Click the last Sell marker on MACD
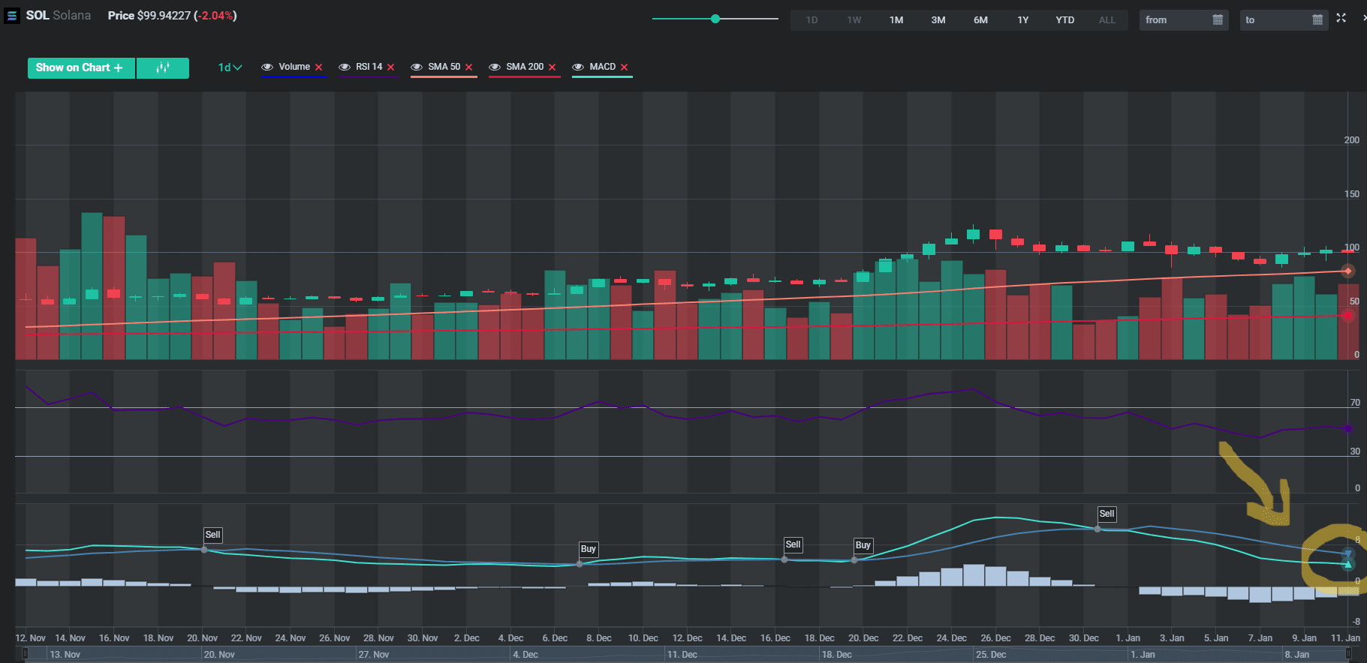This screenshot has width=1367, height=663. pyautogui.click(x=1107, y=514)
